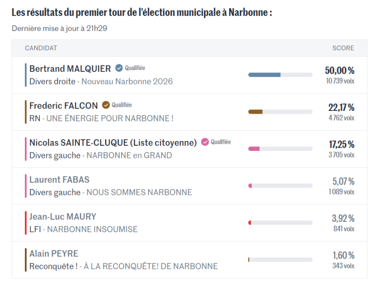374x282 pixels.
Task: Open candidate name Frederic FALCON
Action: click(63, 105)
